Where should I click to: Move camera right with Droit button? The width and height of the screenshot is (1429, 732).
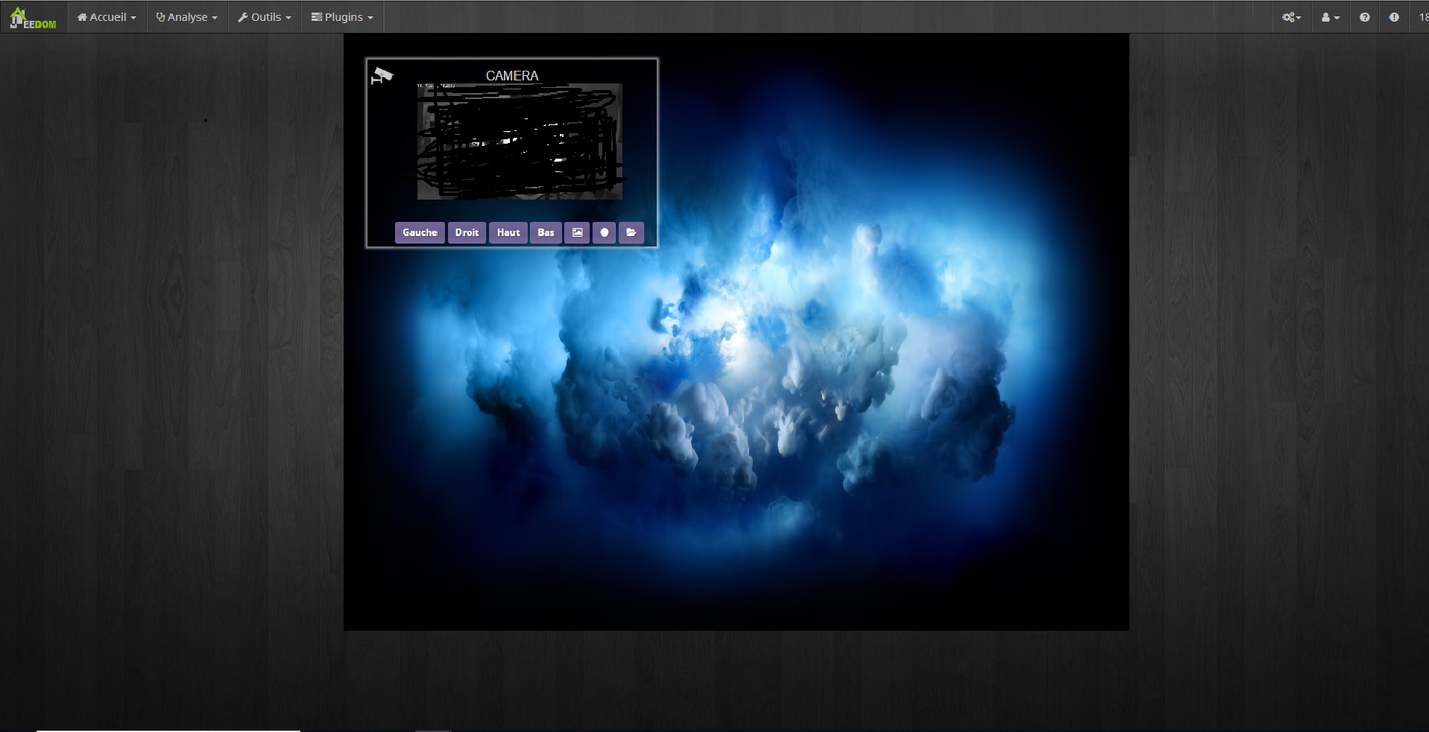click(467, 232)
